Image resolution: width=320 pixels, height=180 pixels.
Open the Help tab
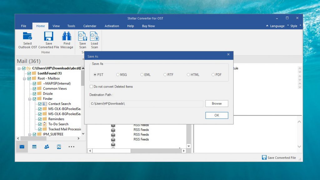(x=131, y=26)
